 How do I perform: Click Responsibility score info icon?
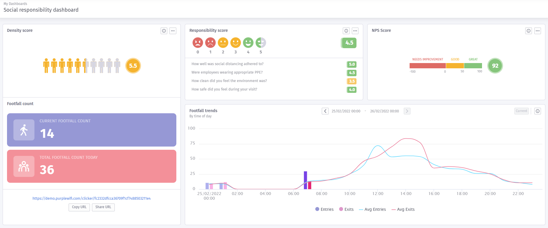tap(346, 31)
